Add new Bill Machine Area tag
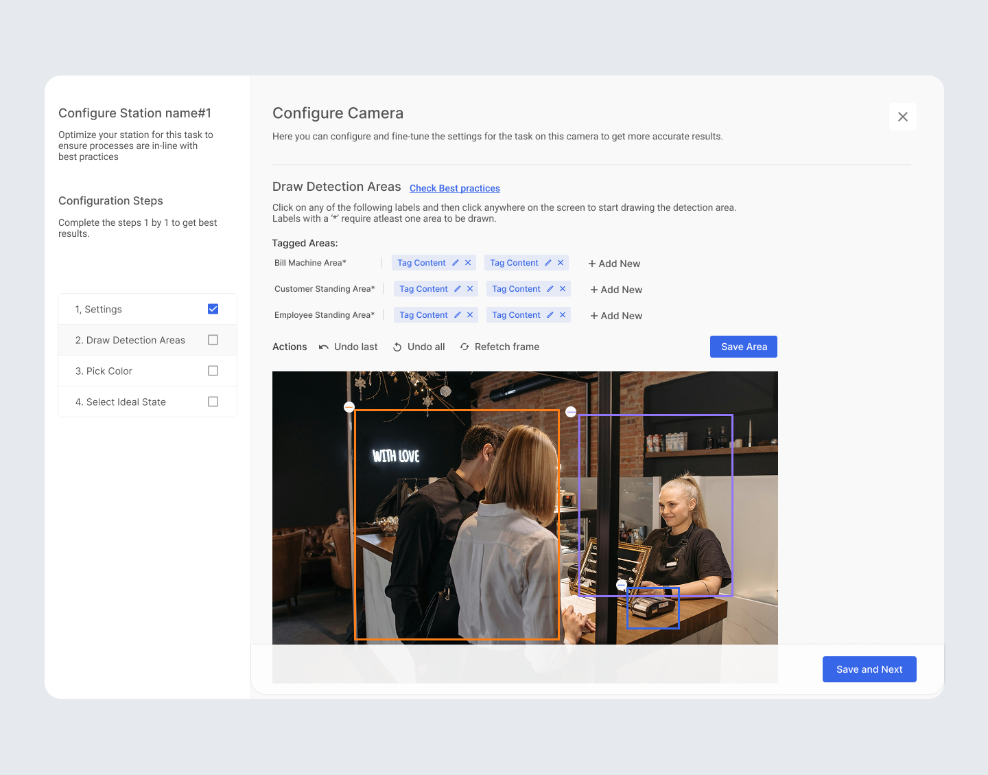This screenshot has height=775, width=988. [x=614, y=264]
